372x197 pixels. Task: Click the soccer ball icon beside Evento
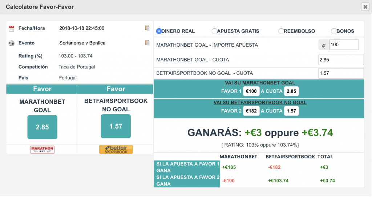[x=11, y=43]
